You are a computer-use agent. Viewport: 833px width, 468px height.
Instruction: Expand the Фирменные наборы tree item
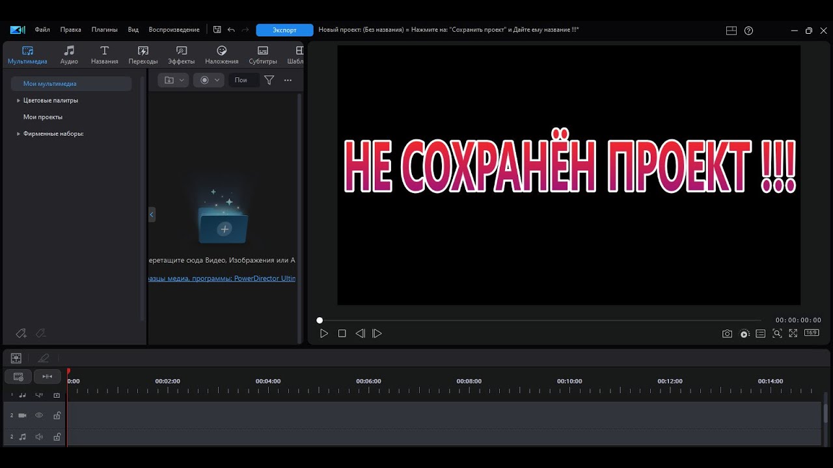(18, 134)
